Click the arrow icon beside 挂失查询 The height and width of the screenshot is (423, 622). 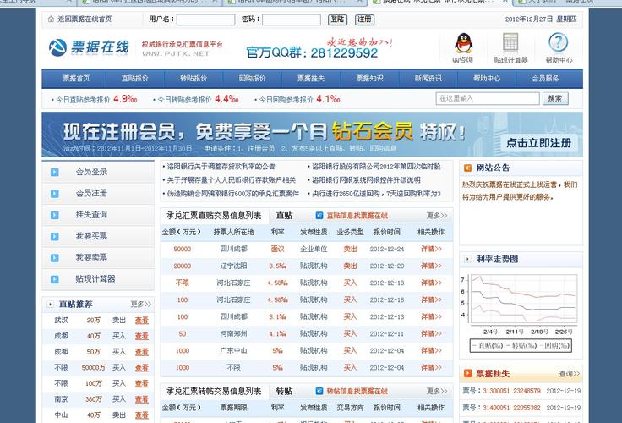tap(59, 215)
